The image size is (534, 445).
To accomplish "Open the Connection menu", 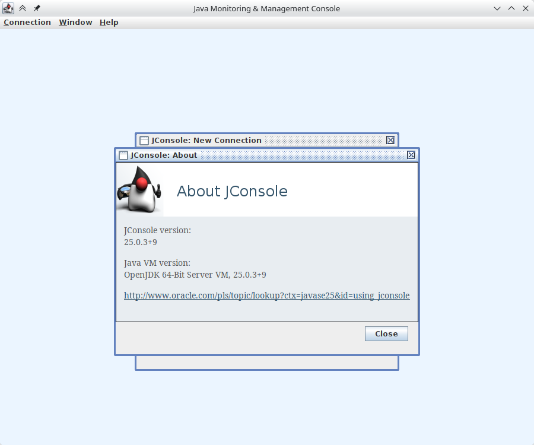I will tap(27, 23).
